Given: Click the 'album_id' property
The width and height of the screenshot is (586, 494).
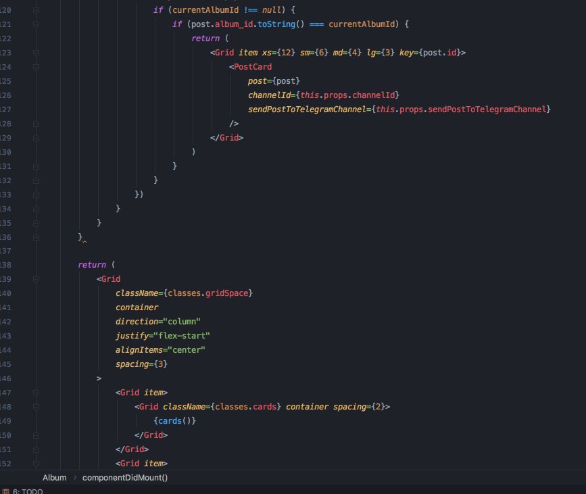Looking at the screenshot, I should 234,24.
